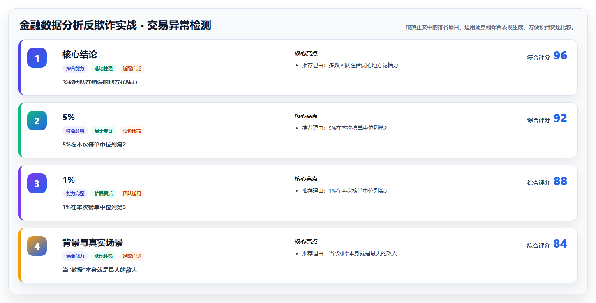The height and width of the screenshot is (303, 596).
Task: Open the 5% card title
Action: tap(69, 117)
